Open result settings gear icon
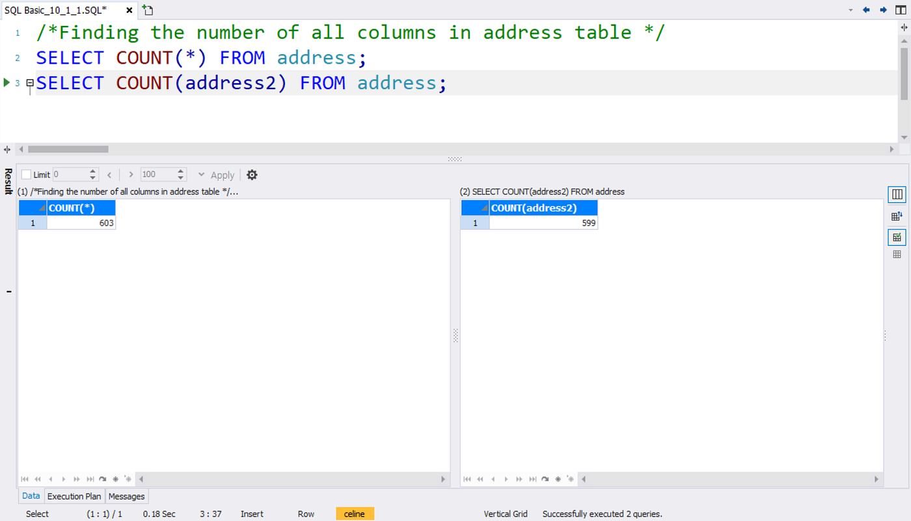This screenshot has height=521, width=911. click(252, 174)
